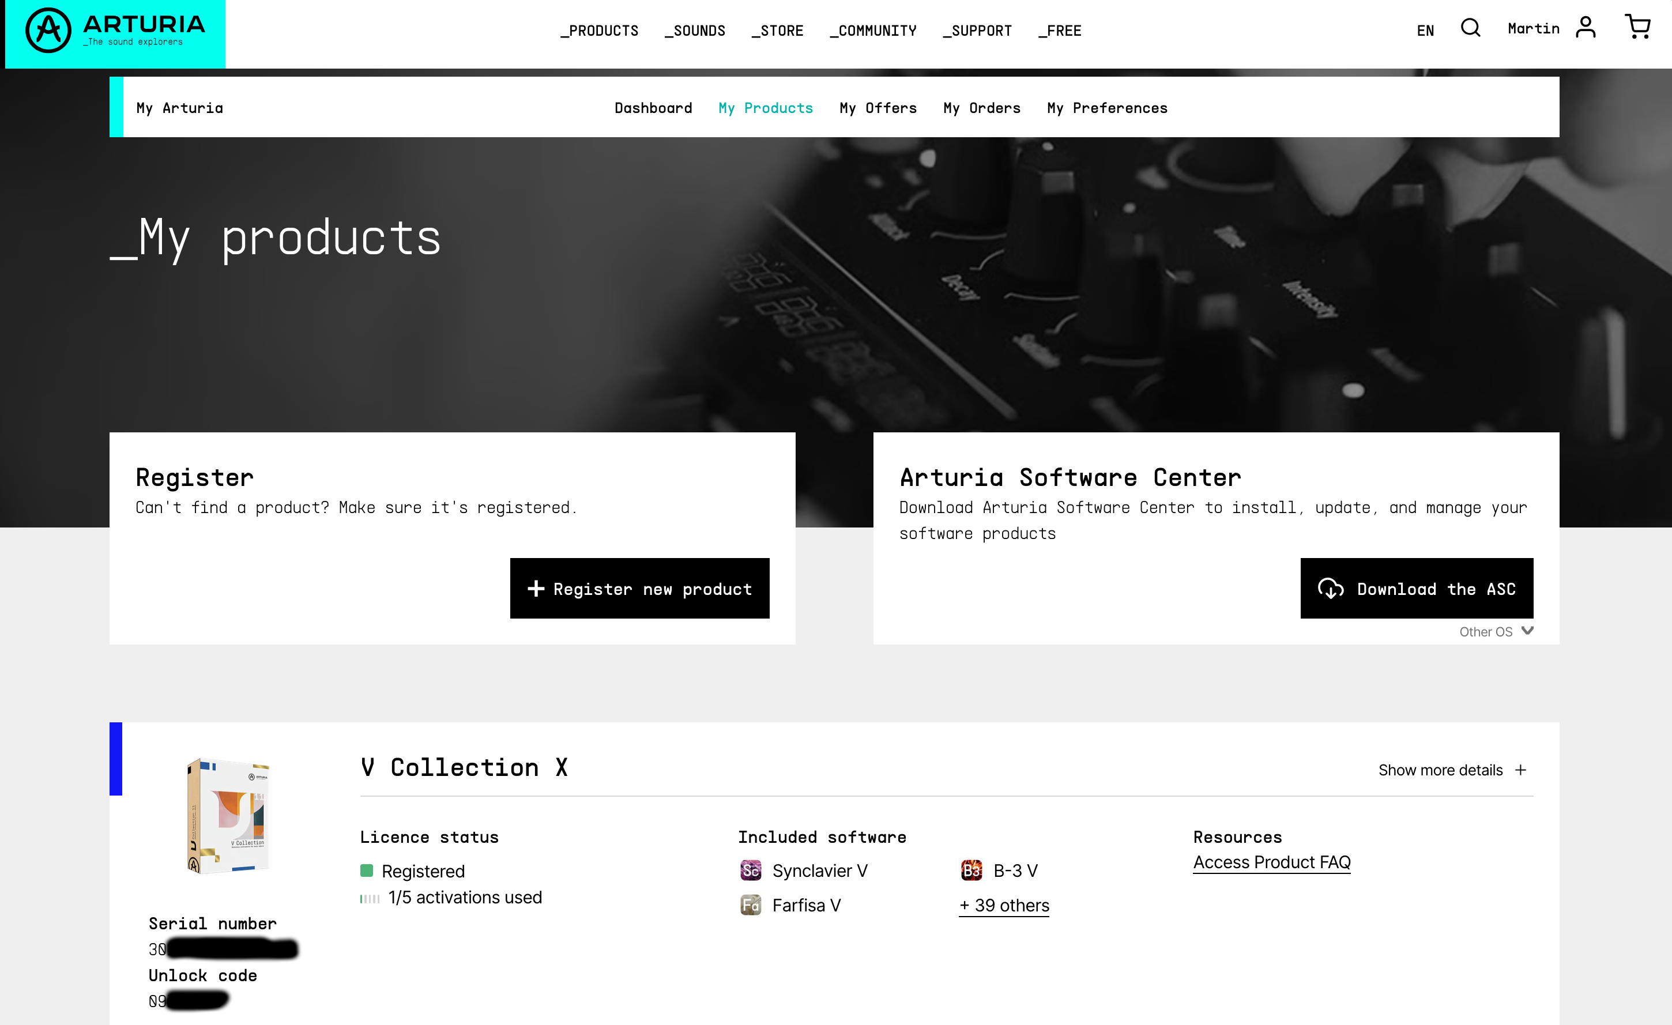1672x1025 pixels.
Task: Open the search magnifier icon
Action: click(x=1470, y=28)
